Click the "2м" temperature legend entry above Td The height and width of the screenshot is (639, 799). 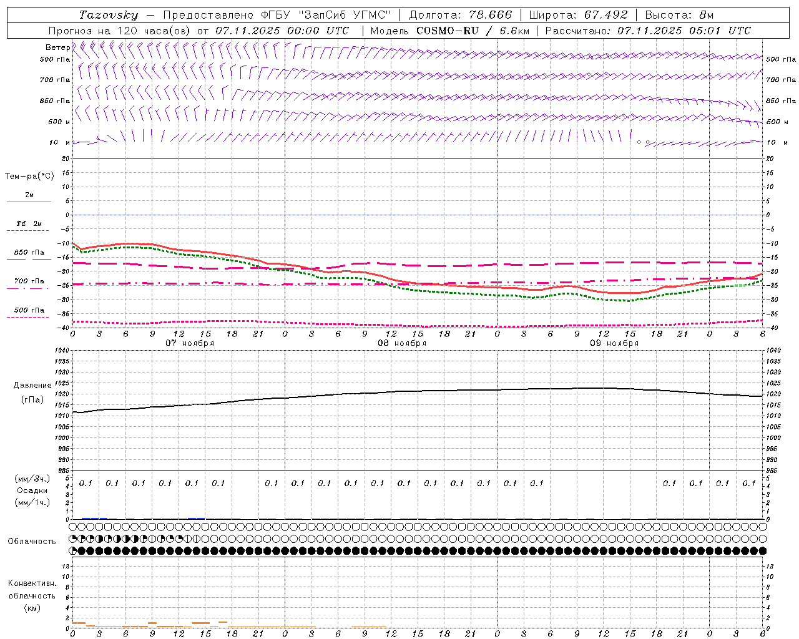pos(29,195)
